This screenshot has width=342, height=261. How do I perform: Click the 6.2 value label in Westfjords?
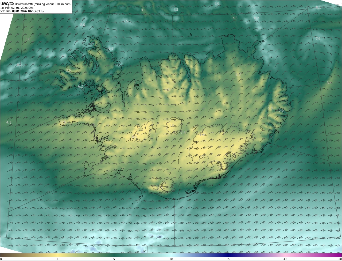(x=80, y=86)
